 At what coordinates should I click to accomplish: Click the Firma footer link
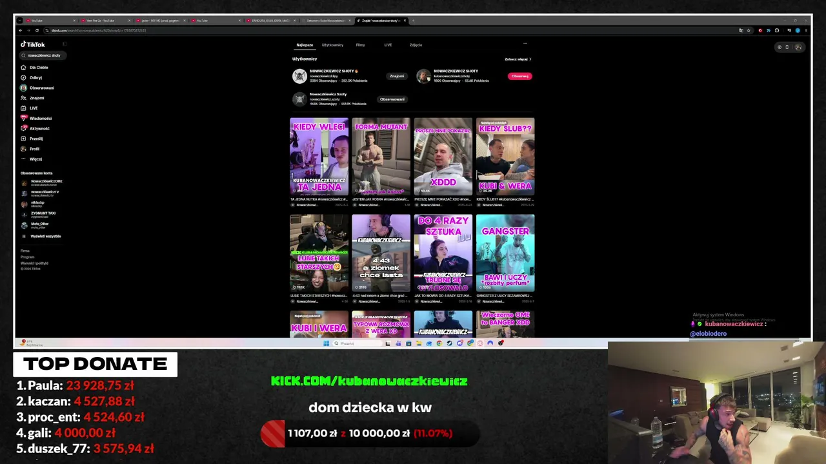tap(25, 251)
